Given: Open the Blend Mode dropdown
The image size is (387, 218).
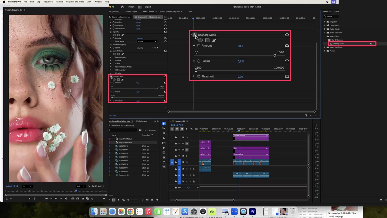Looking at the screenshot, I should tap(148, 41).
